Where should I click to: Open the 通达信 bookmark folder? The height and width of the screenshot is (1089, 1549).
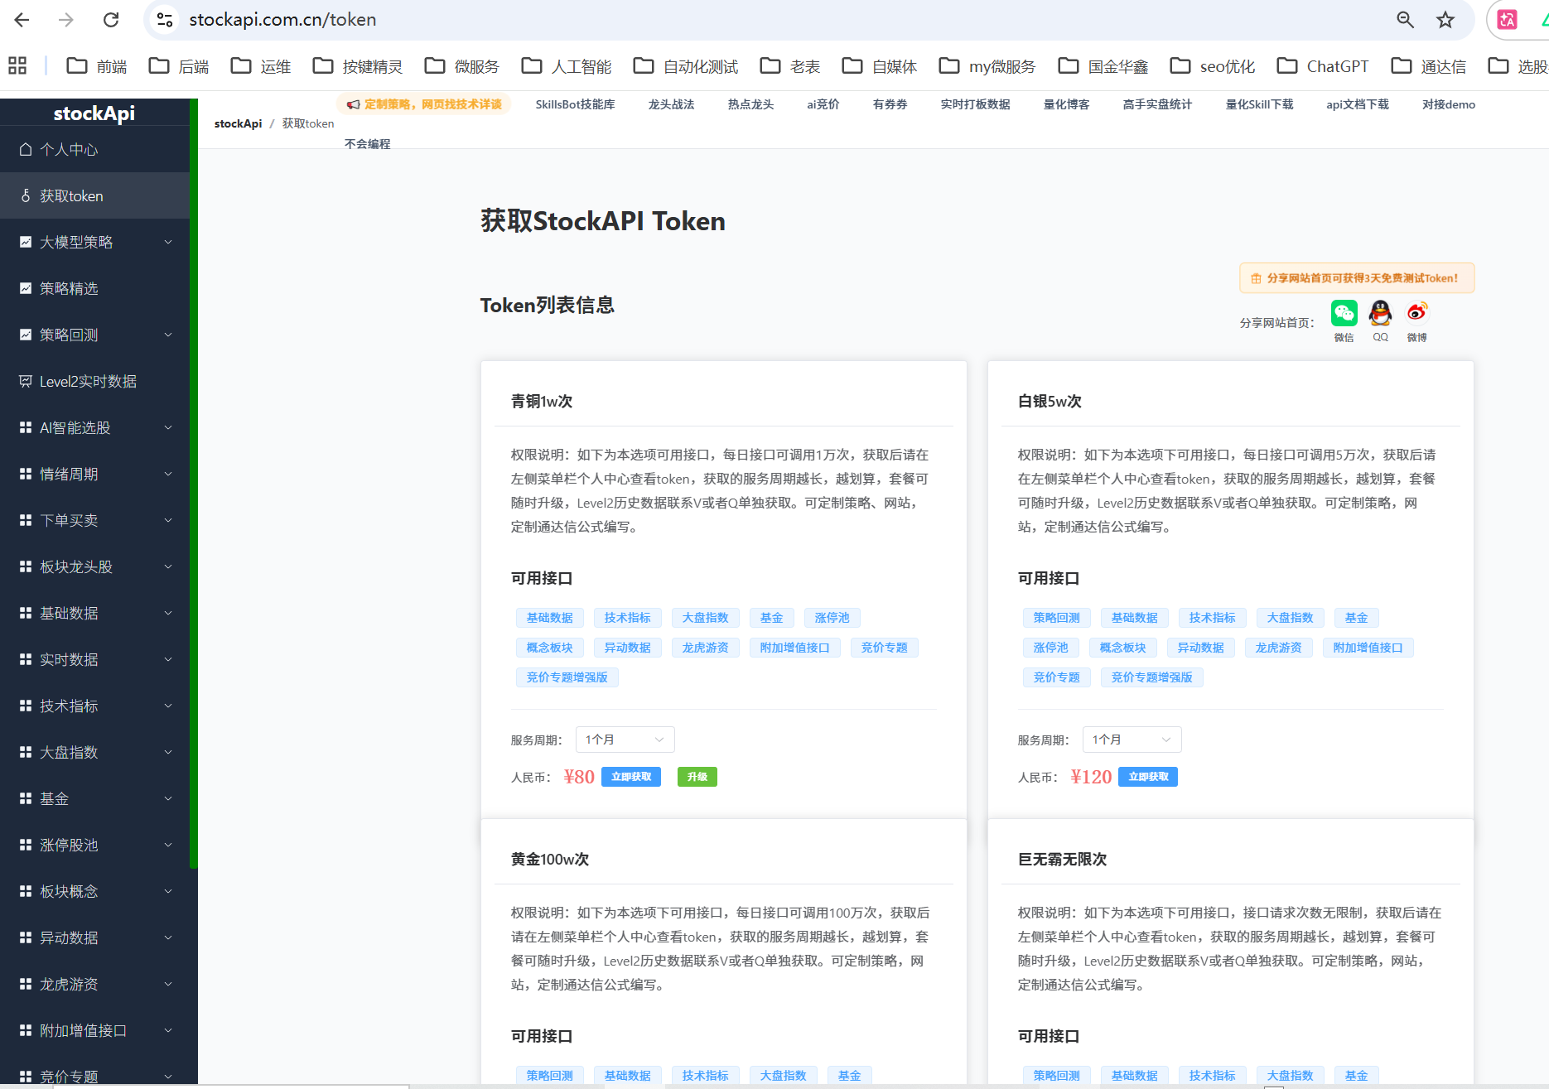(x=1429, y=66)
